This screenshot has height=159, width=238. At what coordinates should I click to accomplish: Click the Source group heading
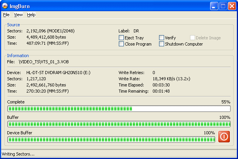(14, 25)
